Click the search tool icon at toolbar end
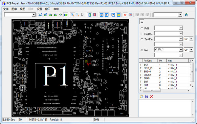Image resolution: width=197 pixels, height=124 pixels. 186,15
